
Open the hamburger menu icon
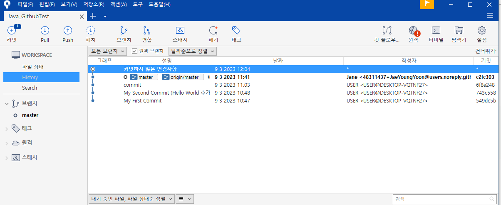pos(490,16)
